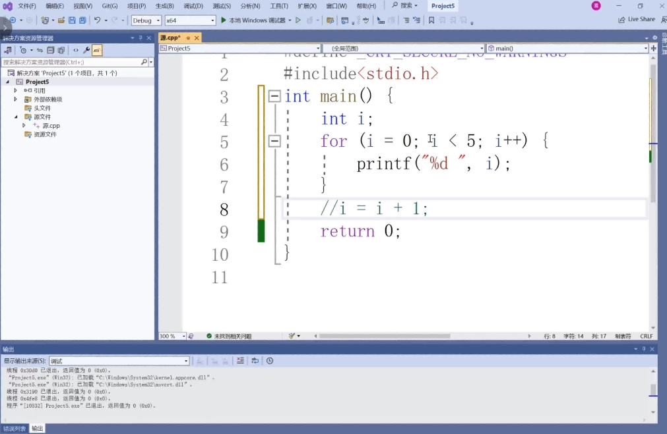Click the Solution Explorer search input field
The height and width of the screenshot is (434, 667).
point(71,62)
